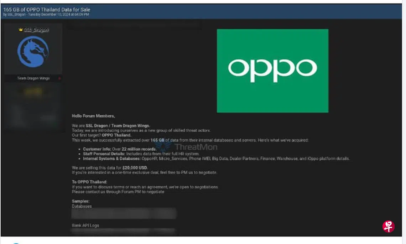Click the green OPPO logo image

coord(272,71)
